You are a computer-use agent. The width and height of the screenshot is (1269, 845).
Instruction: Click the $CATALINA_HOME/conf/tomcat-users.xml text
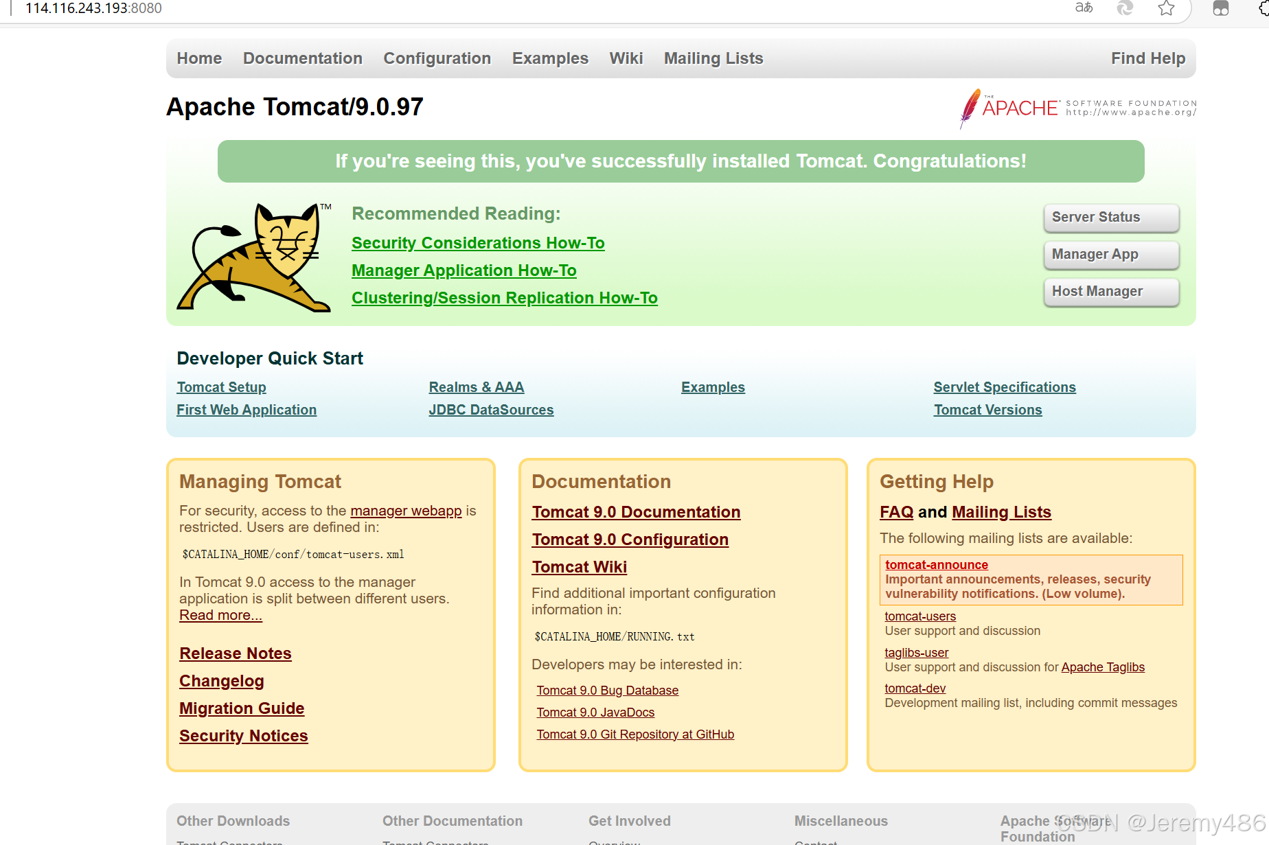[293, 554]
